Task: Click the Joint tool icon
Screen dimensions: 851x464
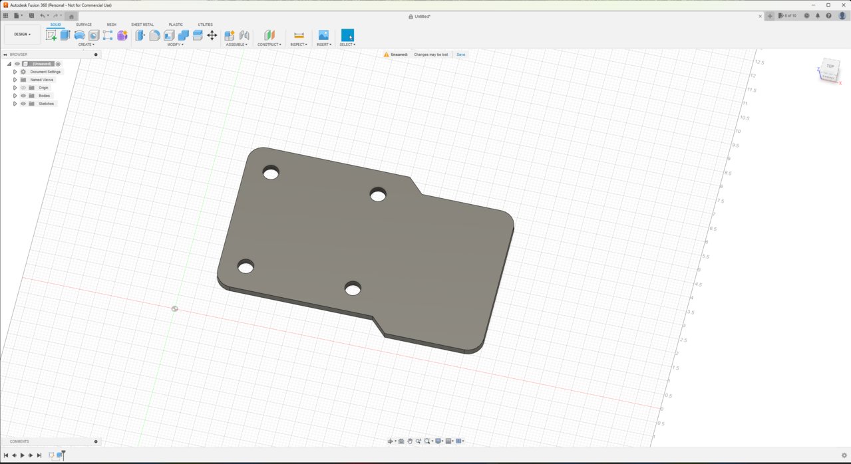Action: pyautogui.click(x=244, y=35)
